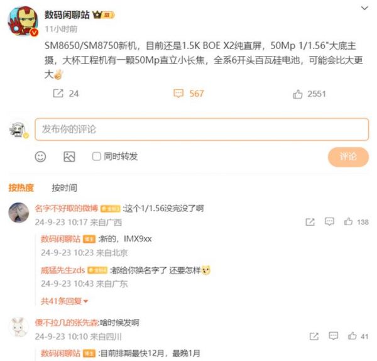Open the emoji picker smiley icon

pyautogui.click(x=40, y=157)
